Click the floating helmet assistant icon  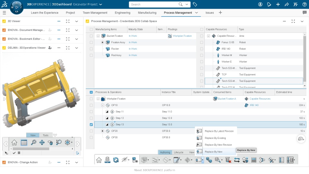click(301, 139)
